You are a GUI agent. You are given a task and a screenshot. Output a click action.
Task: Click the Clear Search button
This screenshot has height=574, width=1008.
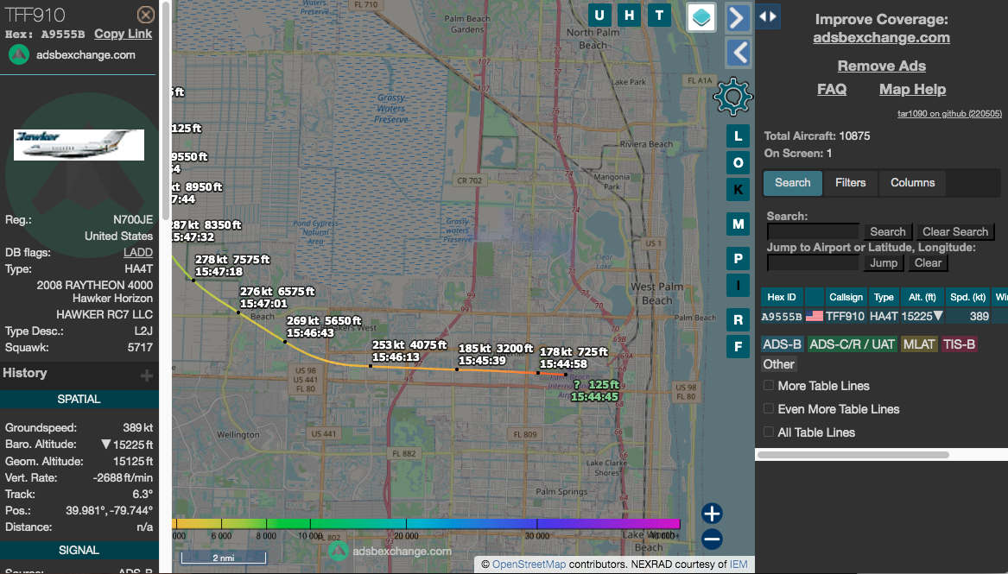pos(954,232)
